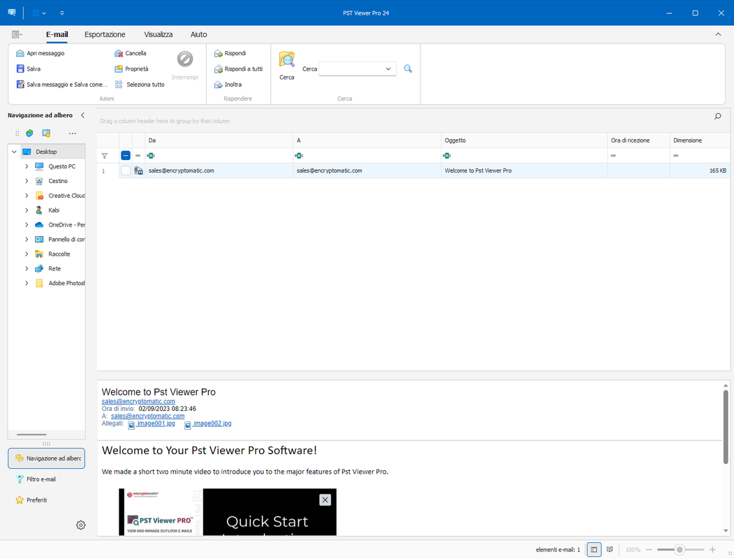Click the Salva save icon

coord(20,68)
